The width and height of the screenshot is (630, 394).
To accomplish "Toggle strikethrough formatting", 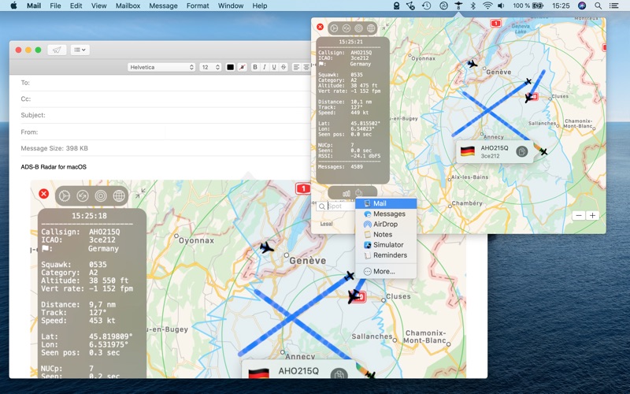I will [x=283, y=67].
